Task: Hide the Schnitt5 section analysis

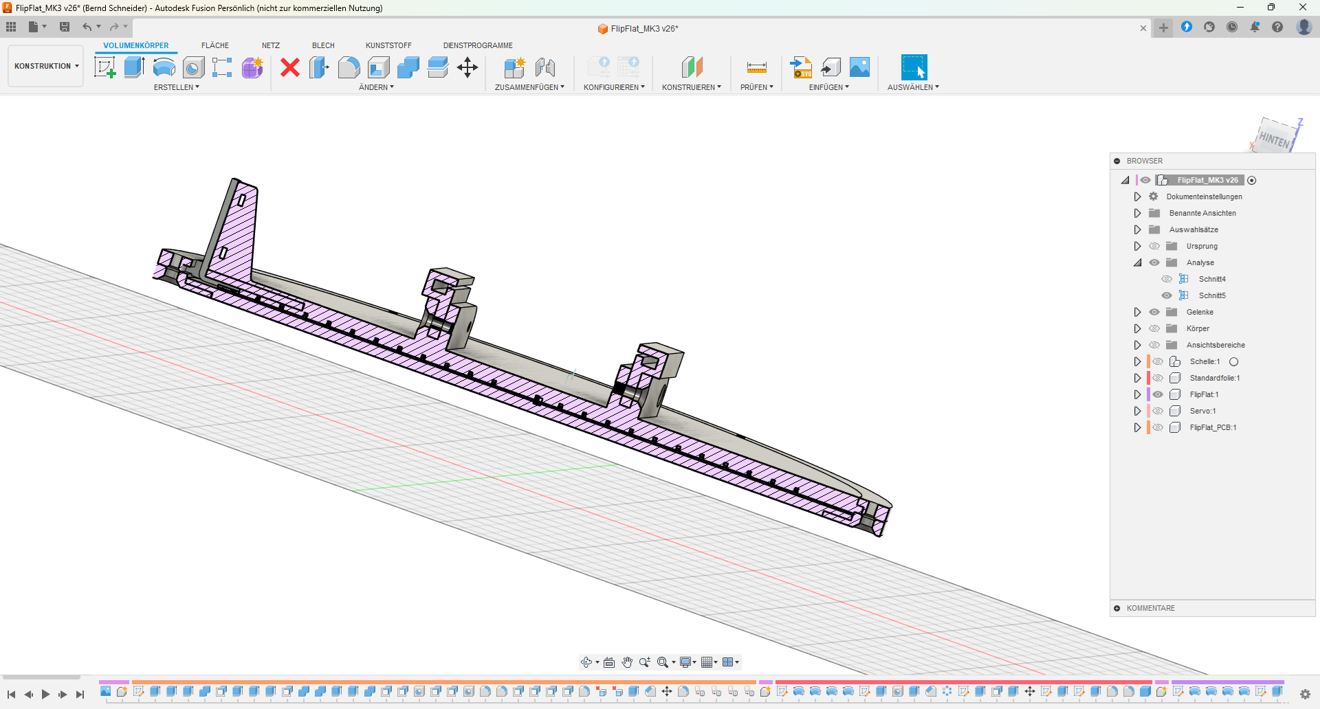Action: 1167,295
